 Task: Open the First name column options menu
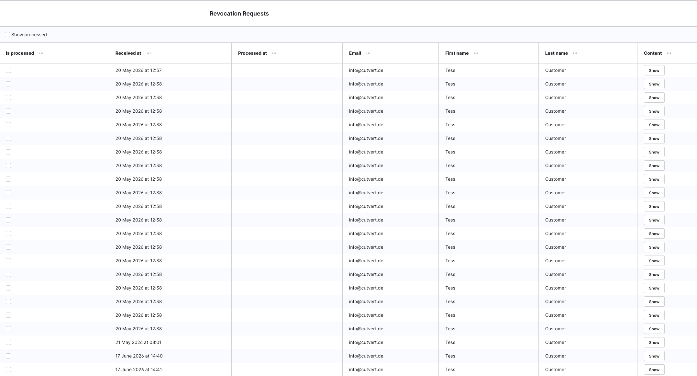[x=476, y=53]
